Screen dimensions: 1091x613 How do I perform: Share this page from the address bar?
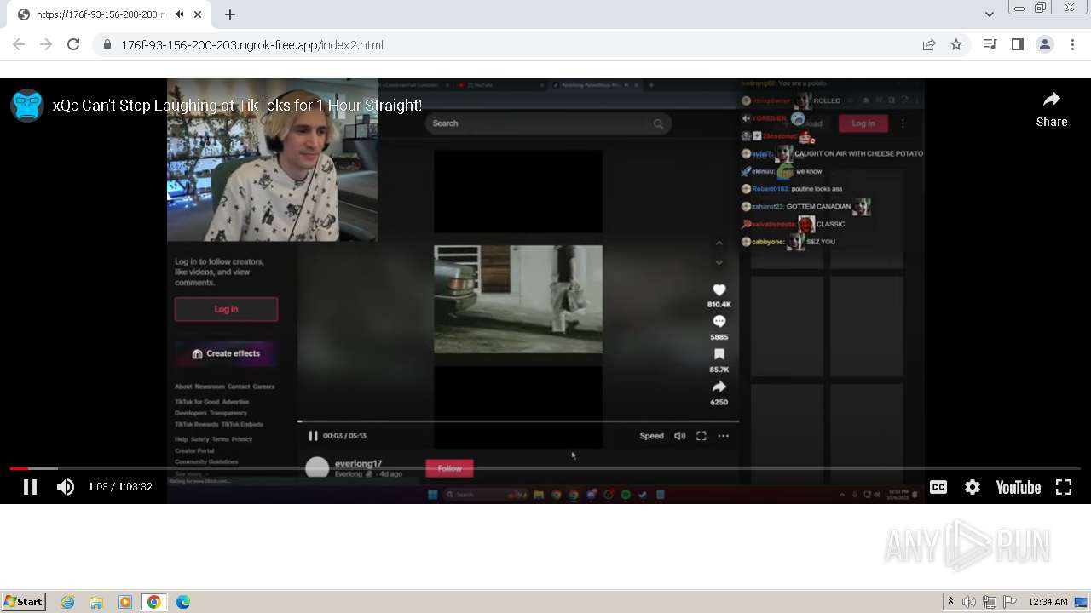click(929, 45)
